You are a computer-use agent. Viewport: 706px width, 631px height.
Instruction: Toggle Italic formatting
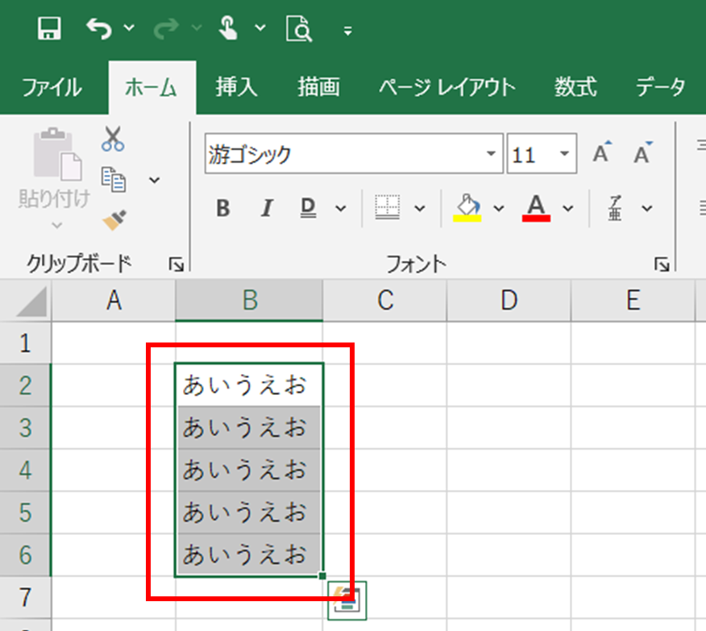point(266,209)
